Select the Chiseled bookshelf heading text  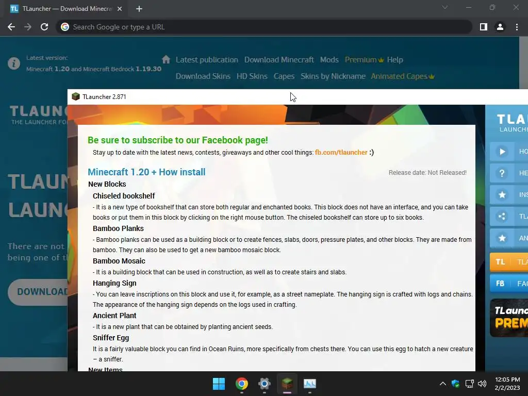point(124,196)
